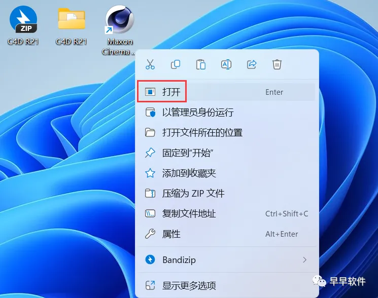Viewport: 378px width, 298px height.
Task: Choose 以管理员身份运行 menu entry
Action: pos(227,113)
